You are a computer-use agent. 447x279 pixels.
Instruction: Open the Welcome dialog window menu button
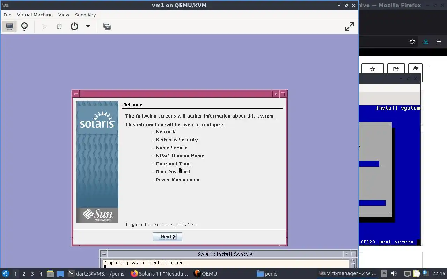pyautogui.click(x=76, y=94)
